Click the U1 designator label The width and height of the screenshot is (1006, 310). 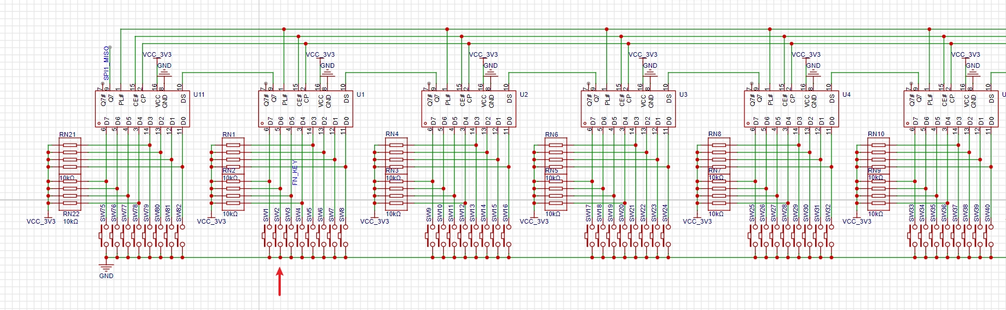(x=361, y=94)
